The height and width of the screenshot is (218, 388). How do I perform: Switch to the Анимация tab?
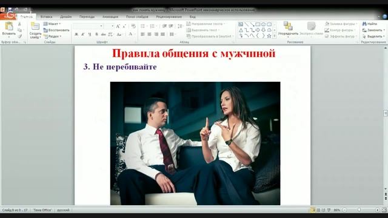tap(110, 17)
